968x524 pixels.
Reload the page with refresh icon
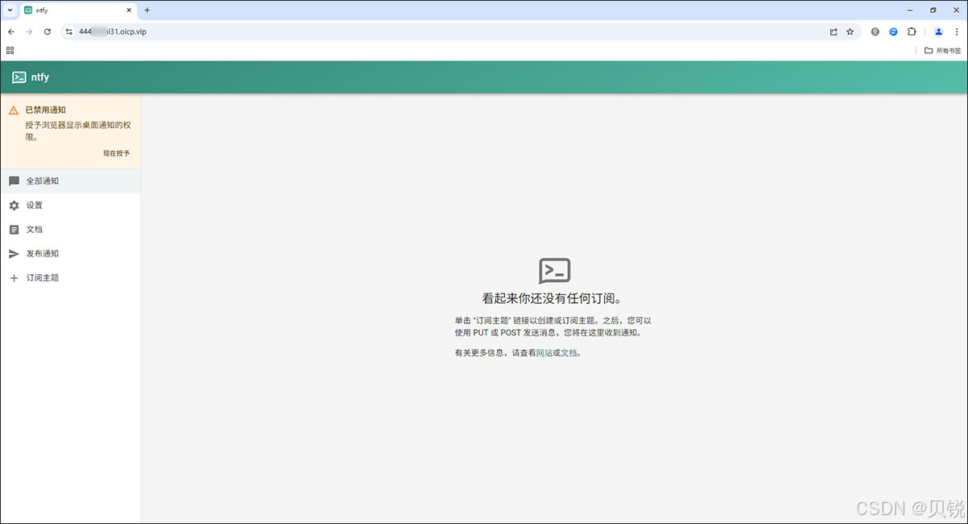click(x=48, y=31)
